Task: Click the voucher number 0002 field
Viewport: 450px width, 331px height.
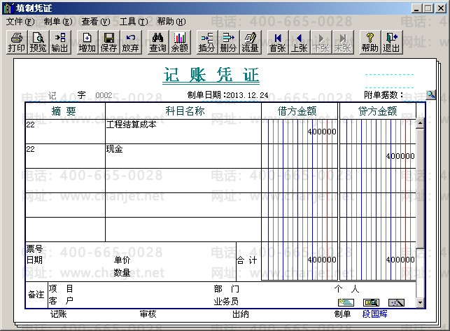Action: tap(104, 95)
